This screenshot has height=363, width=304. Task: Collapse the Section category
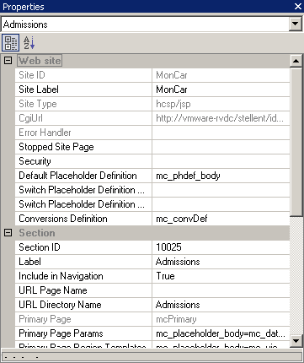click(8, 233)
